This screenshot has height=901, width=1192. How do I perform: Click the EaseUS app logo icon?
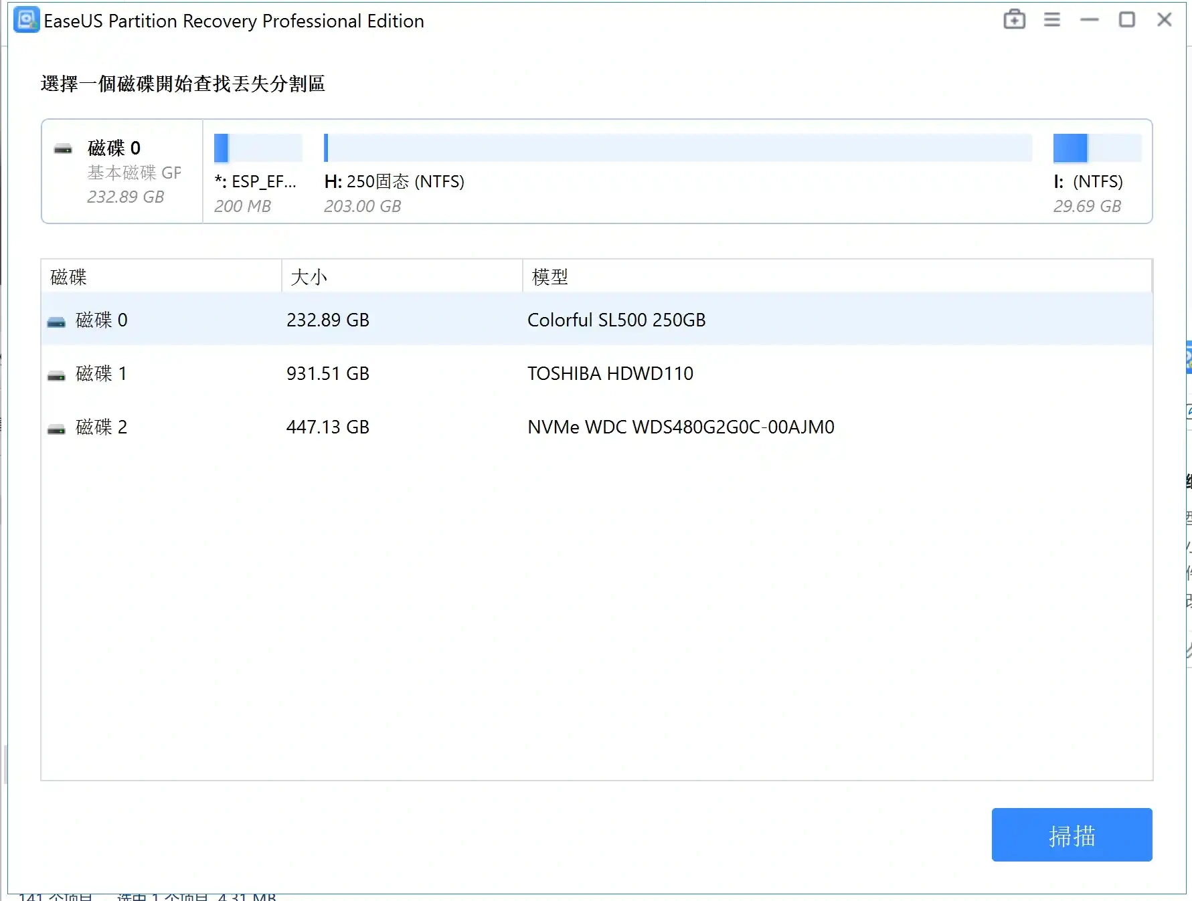pyautogui.click(x=27, y=20)
